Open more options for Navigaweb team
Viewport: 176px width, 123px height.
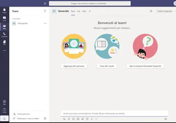coord(45,23)
